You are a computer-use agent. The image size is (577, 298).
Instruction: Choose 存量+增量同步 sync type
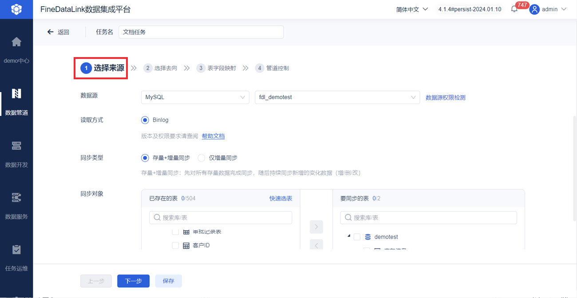[145, 158]
